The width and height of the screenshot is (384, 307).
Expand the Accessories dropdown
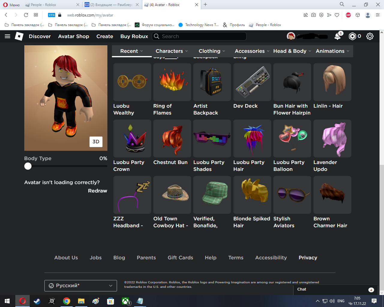coord(252,51)
